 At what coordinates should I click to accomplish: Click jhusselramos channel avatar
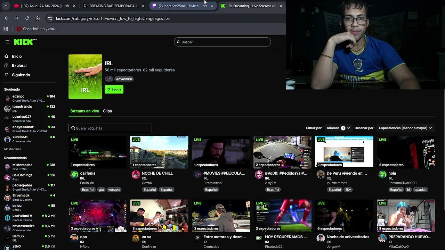(x=321, y=175)
